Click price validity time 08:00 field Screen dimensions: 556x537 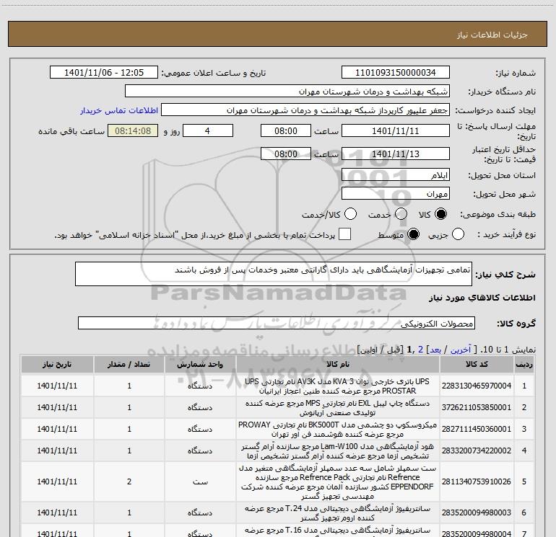coord(286,154)
